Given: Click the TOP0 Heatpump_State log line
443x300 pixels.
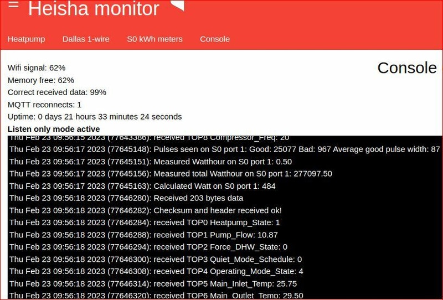Looking at the screenshot, I should pyautogui.click(x=145, y=223).
